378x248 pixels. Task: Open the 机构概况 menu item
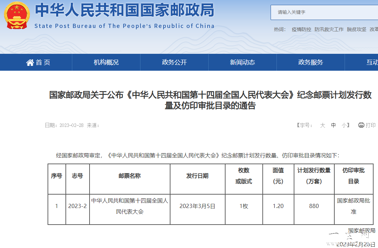click(106, 62)
